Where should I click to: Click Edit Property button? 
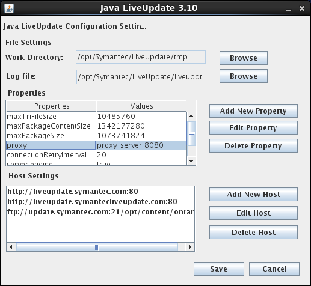pyautogui.click(x=253, y=128)
